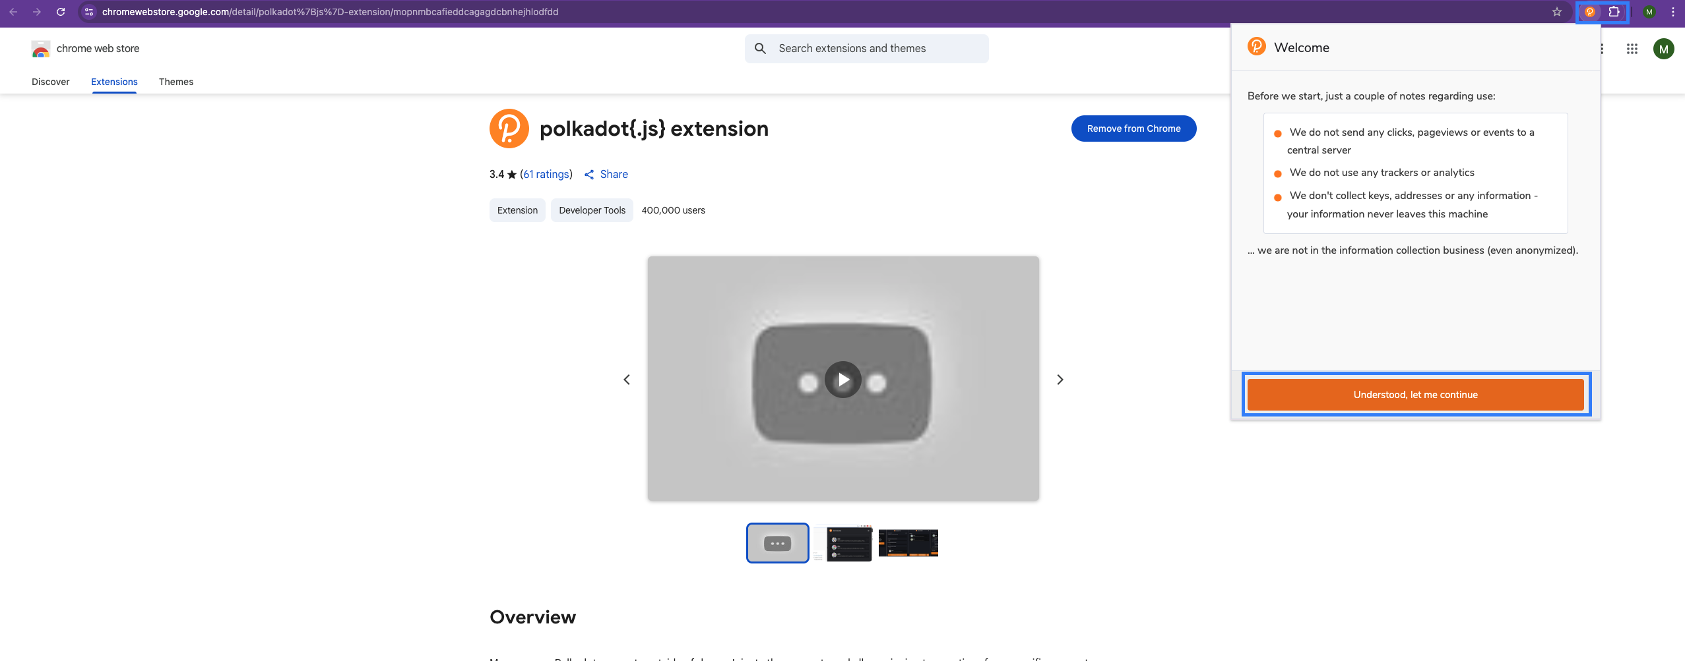1685x661 pixels.
Task: Click the Chrome Web Store logo
Action: 41,49
